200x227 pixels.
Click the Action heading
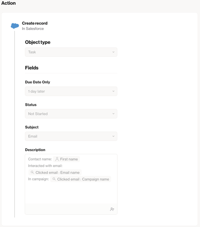coord(8,3)
